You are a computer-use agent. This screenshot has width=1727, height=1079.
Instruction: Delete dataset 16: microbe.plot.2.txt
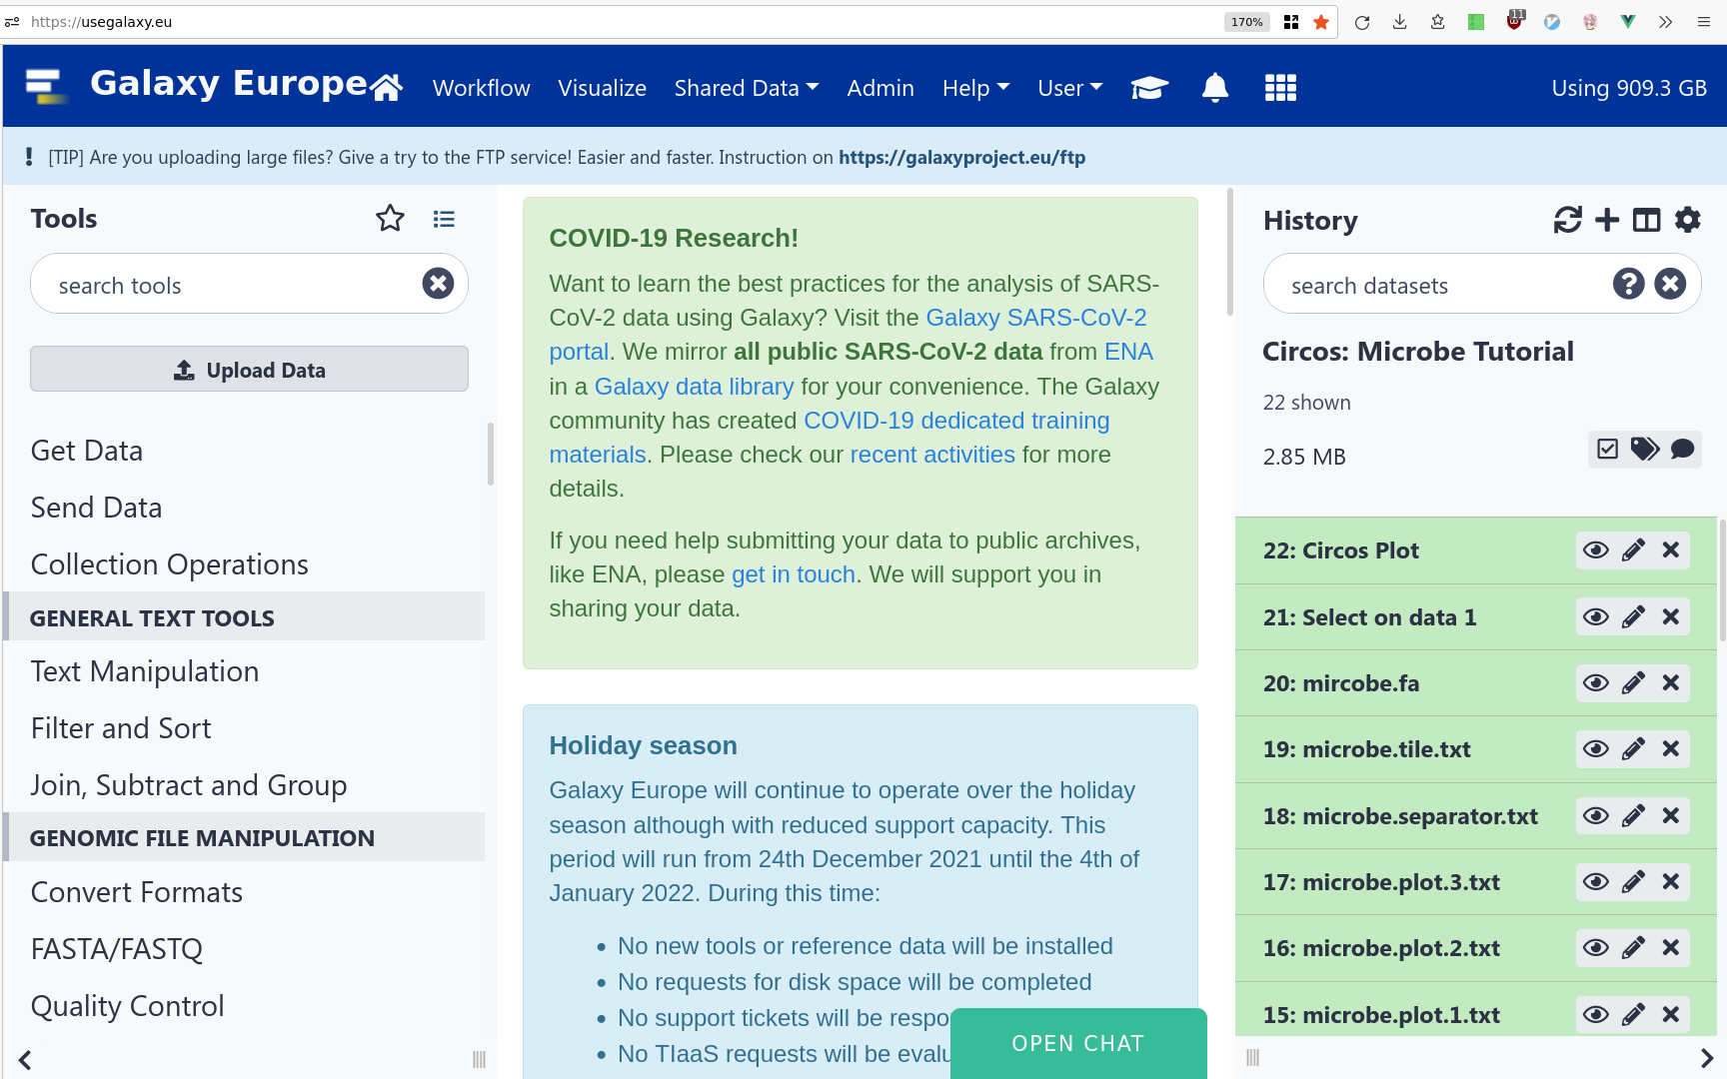[1670, 948]
